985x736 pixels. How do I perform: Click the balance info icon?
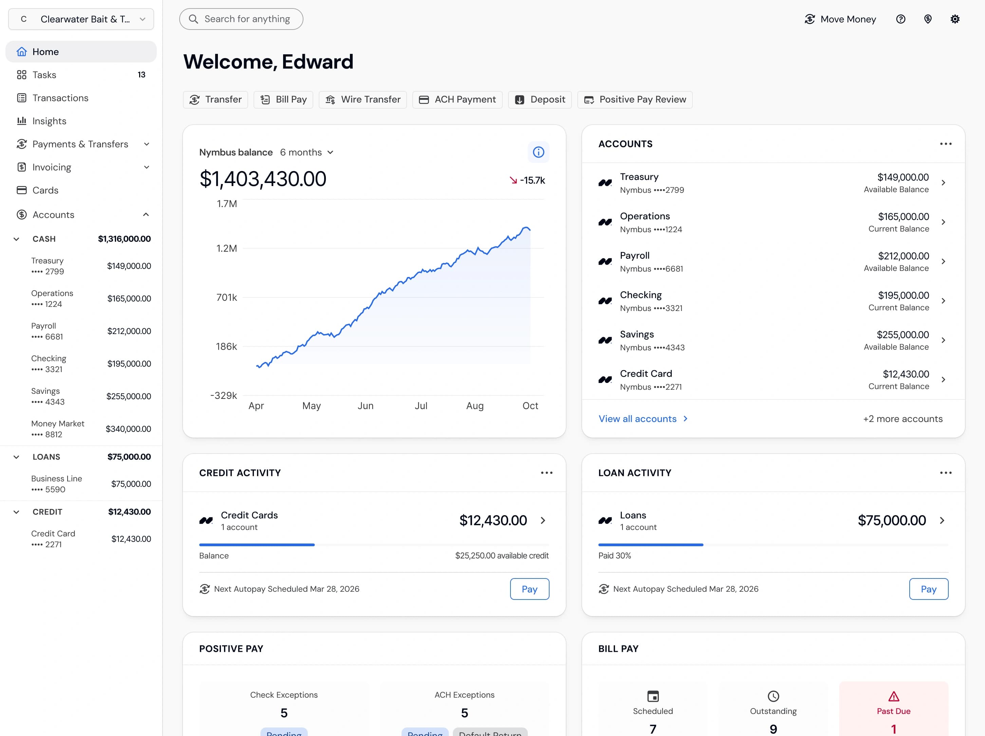pyautogui.click(x=538, y=152)
